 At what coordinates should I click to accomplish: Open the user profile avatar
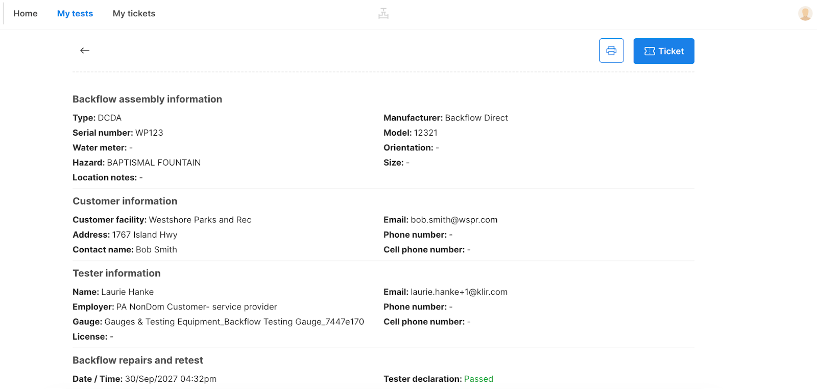(805, 14)
